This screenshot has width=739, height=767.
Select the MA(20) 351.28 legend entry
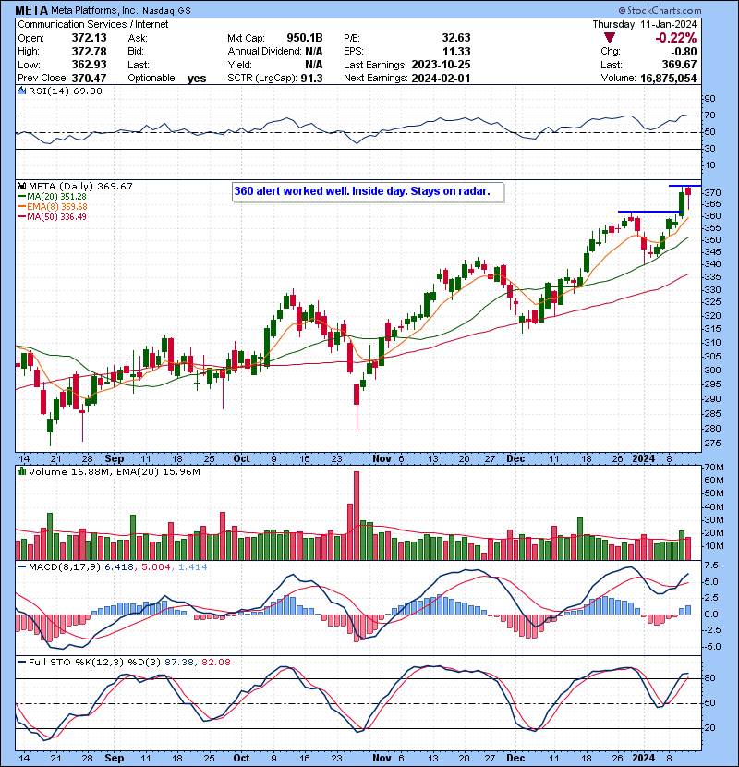[52, 196]
